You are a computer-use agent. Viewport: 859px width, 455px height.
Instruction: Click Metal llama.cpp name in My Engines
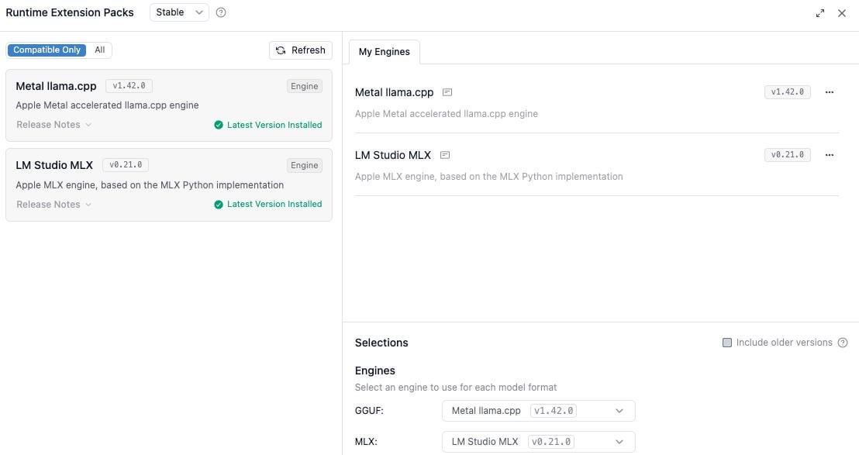point(394,92)
